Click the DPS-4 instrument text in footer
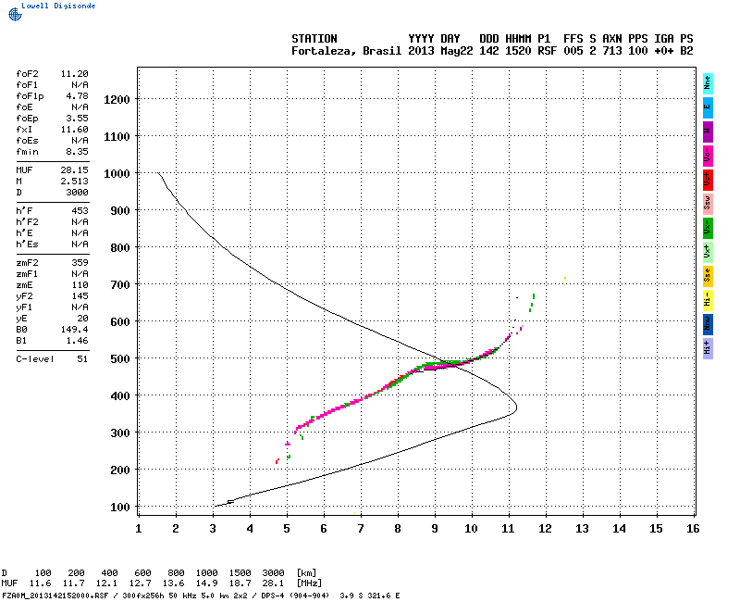Image resolution: width=740 pixels, height=602 pixels. tap(271, 596)
